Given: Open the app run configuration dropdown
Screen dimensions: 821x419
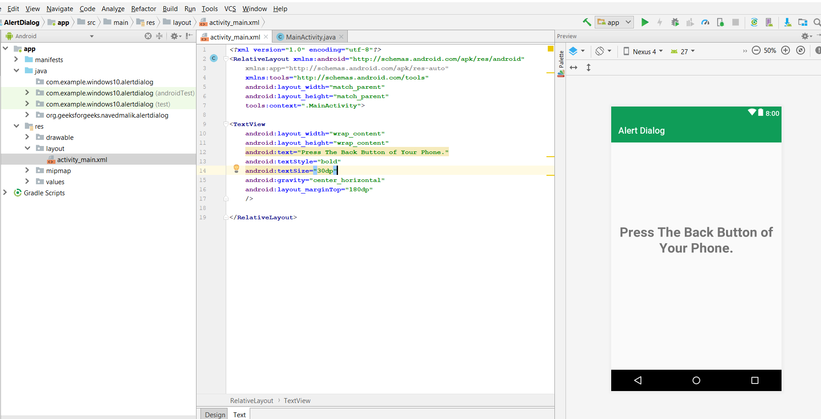Looking at the screenshot, I should pos(615,22).
